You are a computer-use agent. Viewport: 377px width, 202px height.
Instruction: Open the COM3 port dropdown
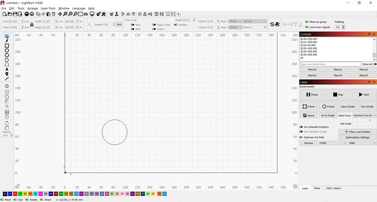[333, 143]
